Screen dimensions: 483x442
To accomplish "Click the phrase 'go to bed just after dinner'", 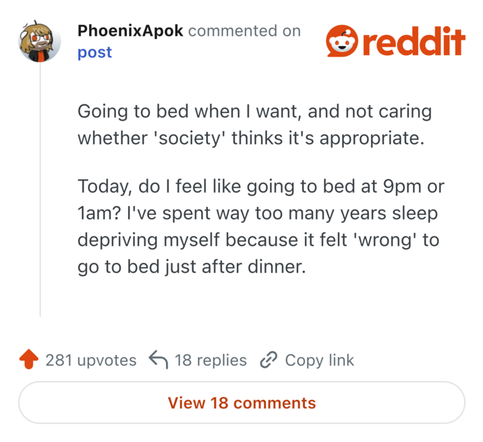I will click(192, 267).
